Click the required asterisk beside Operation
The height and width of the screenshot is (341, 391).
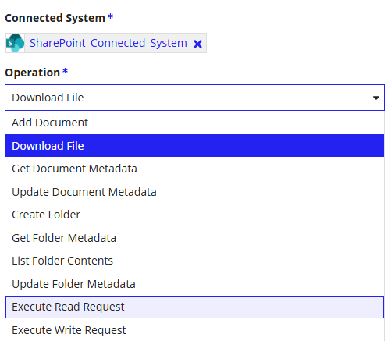[x=66, y=71]
